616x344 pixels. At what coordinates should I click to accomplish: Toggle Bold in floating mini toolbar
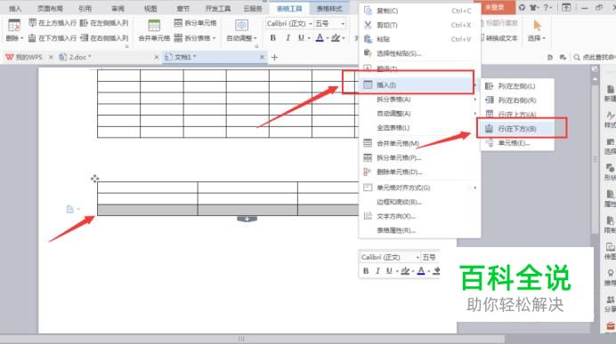366,271
